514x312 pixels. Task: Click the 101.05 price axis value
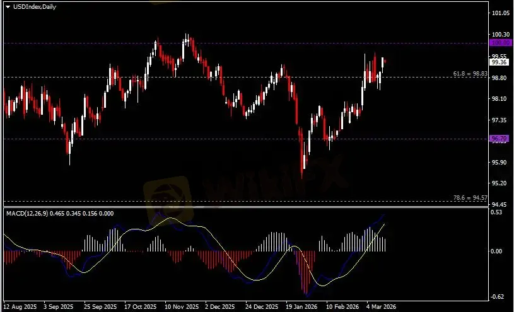click(x=501, y=13)
